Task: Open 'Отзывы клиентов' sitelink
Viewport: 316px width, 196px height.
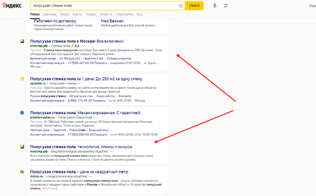Action: tap(119, 58)
